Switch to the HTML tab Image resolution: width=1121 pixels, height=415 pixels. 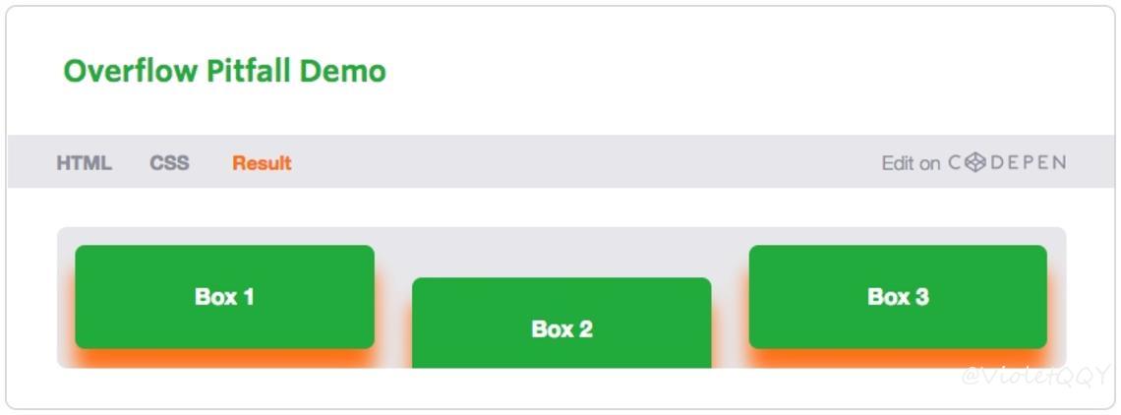[85, 163]
